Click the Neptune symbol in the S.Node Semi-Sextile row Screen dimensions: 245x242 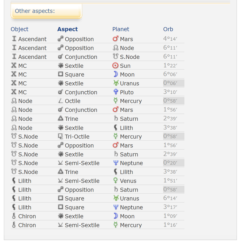click(116, 163)
